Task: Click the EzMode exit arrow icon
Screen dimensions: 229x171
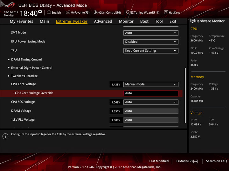Action: [x=196, y=161]
